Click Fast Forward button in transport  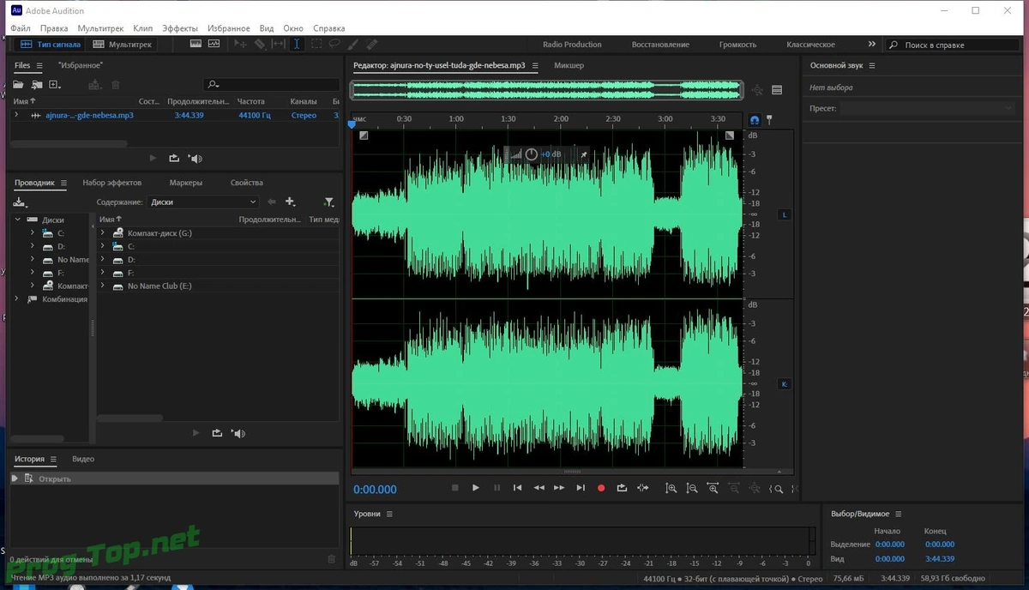559,488
